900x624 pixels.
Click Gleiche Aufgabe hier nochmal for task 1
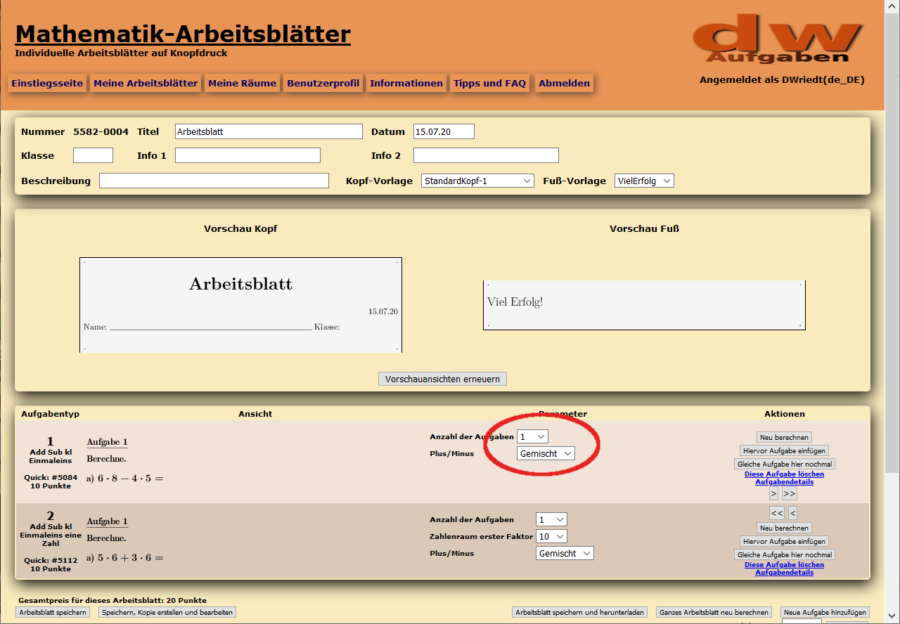(x=784, y=464)
